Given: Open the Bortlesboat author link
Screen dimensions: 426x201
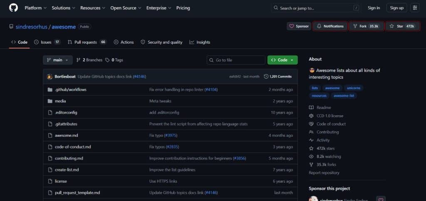Looking at the screenshot, I should pyautogui.click(x=65, y=77).
